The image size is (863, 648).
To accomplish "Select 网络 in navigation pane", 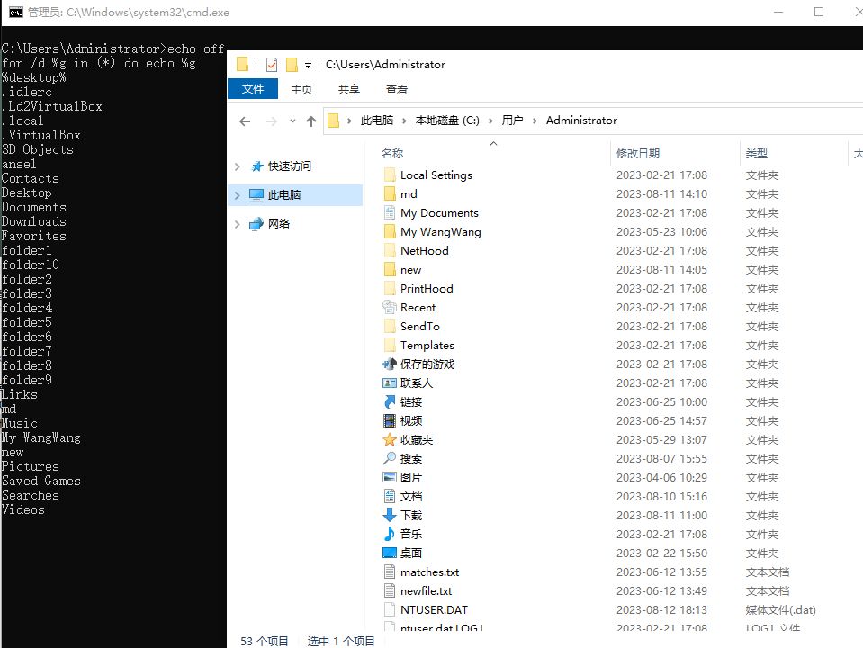I will click(278, 223).
